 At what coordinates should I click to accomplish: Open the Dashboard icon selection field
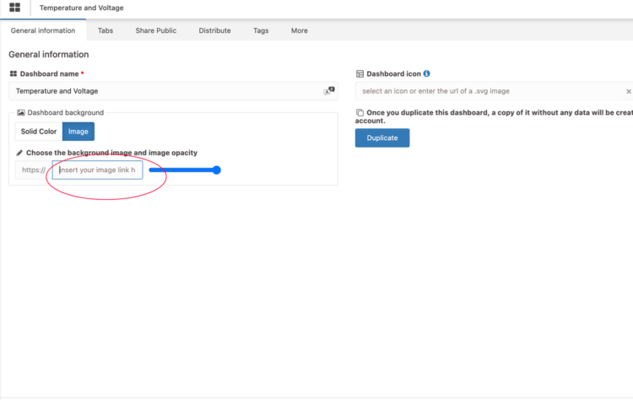click(490, 91)
